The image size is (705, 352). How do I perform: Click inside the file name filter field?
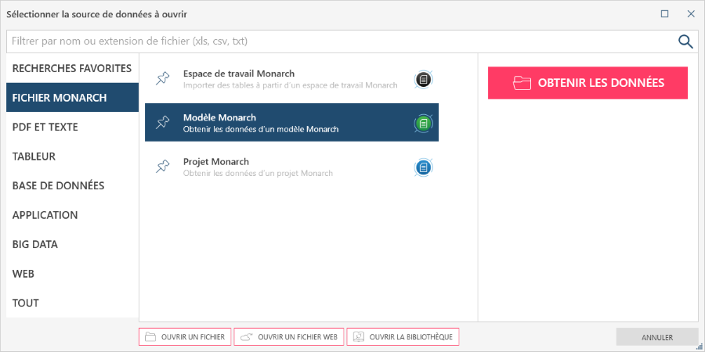[x=337, y=41]
